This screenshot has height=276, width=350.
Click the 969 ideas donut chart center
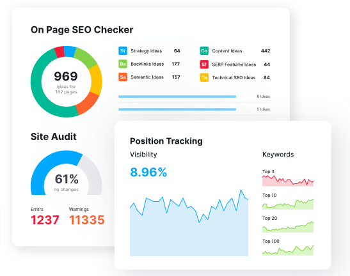click(x=66, y=82)
